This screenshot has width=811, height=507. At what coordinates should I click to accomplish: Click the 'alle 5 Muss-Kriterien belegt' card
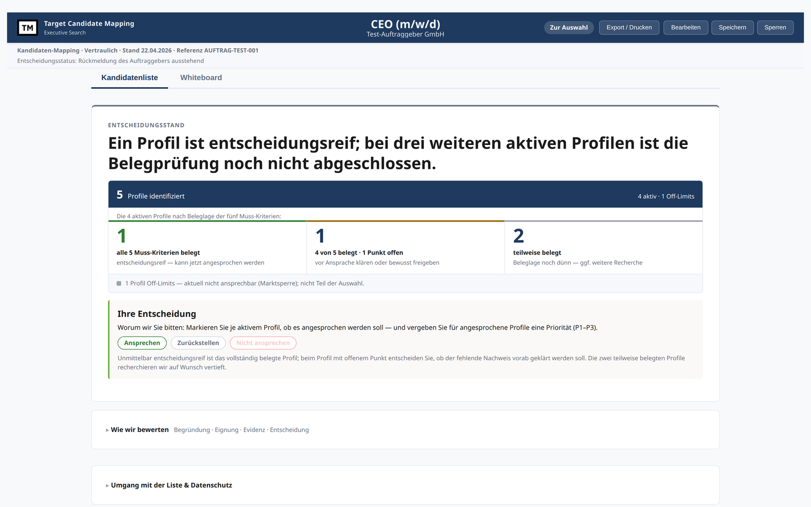(x=207, y=247)
